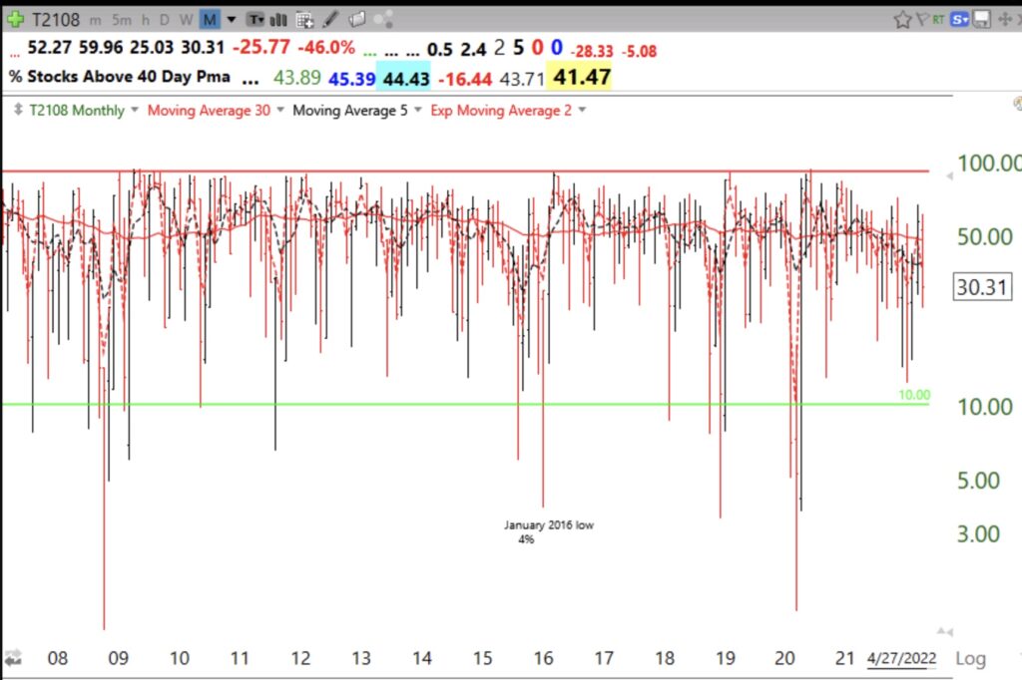1022x680 pixels.
Task: Select the monthly 'M' timeframe
Action: click(210, 20)
